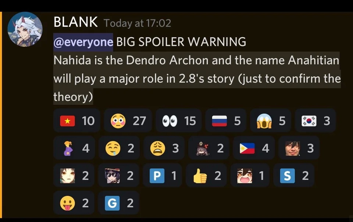Click the sunglasses character emote reaction
The width and height of the screenshot is (353, 222).
point(119,175)
